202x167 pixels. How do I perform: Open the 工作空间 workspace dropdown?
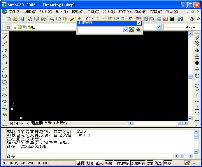(125, 30)
